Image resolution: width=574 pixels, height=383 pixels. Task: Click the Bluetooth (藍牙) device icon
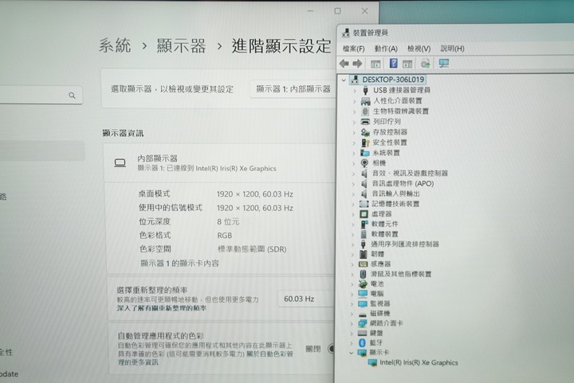pyautogui.click(x=363, y=342)
